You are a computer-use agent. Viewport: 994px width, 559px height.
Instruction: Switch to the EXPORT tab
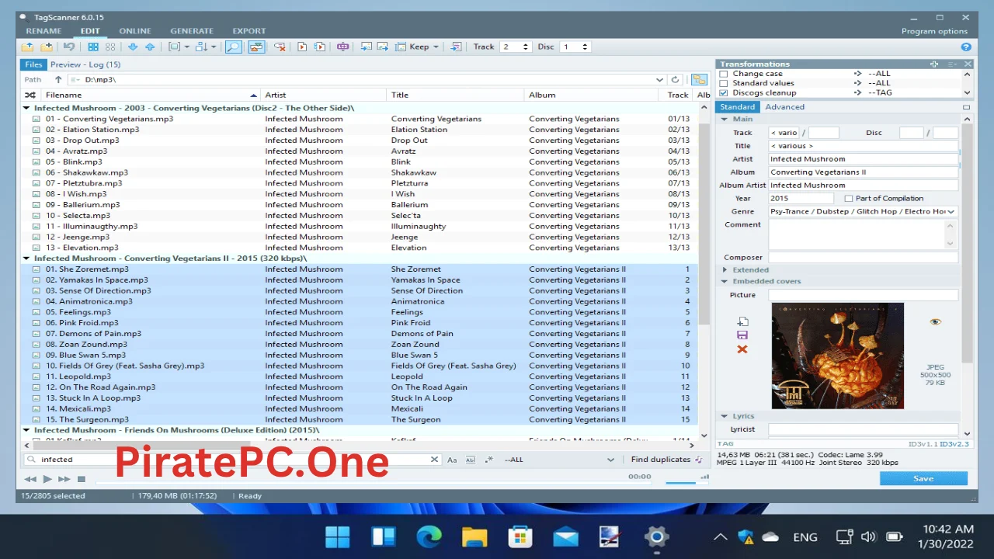pyautogui.click(x=248, y=31)
